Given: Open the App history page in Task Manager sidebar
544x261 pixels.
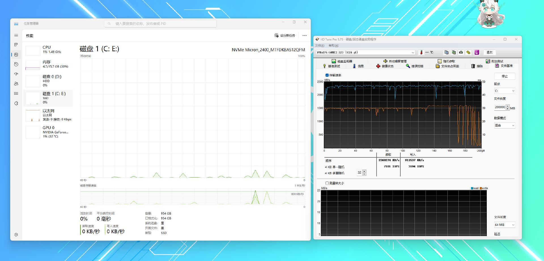Looking at the screenshot, I should [16, 64].
